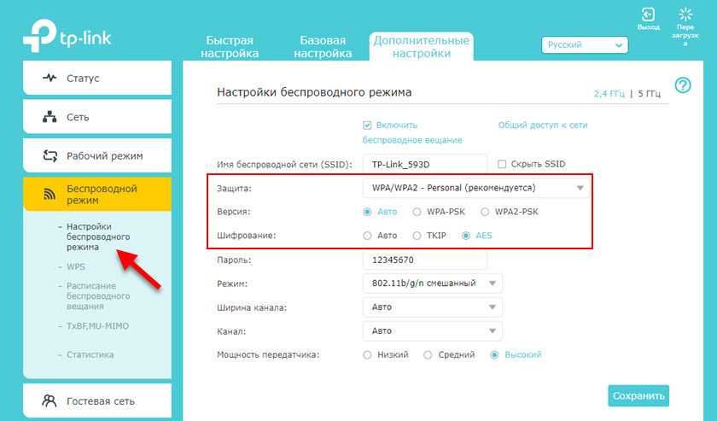Screen dimensions: 717x421
Task: Switch to Быстрая настройка tab
Action: click(230, 47)
